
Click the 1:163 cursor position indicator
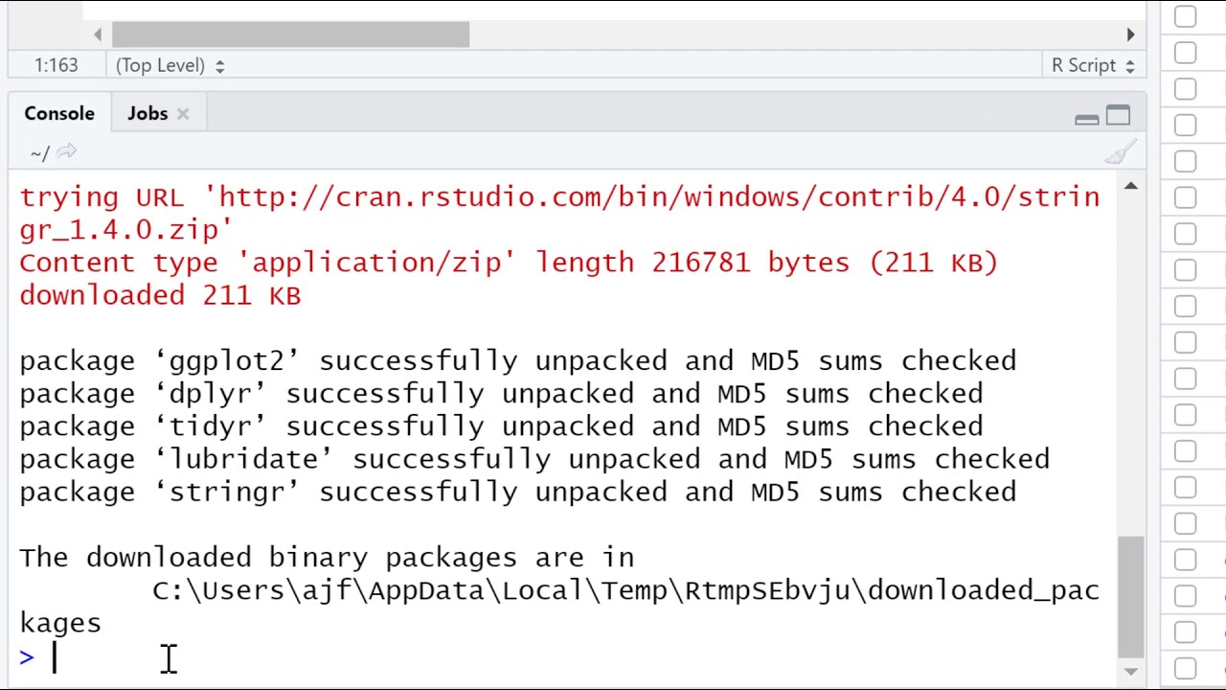(57, 65)
